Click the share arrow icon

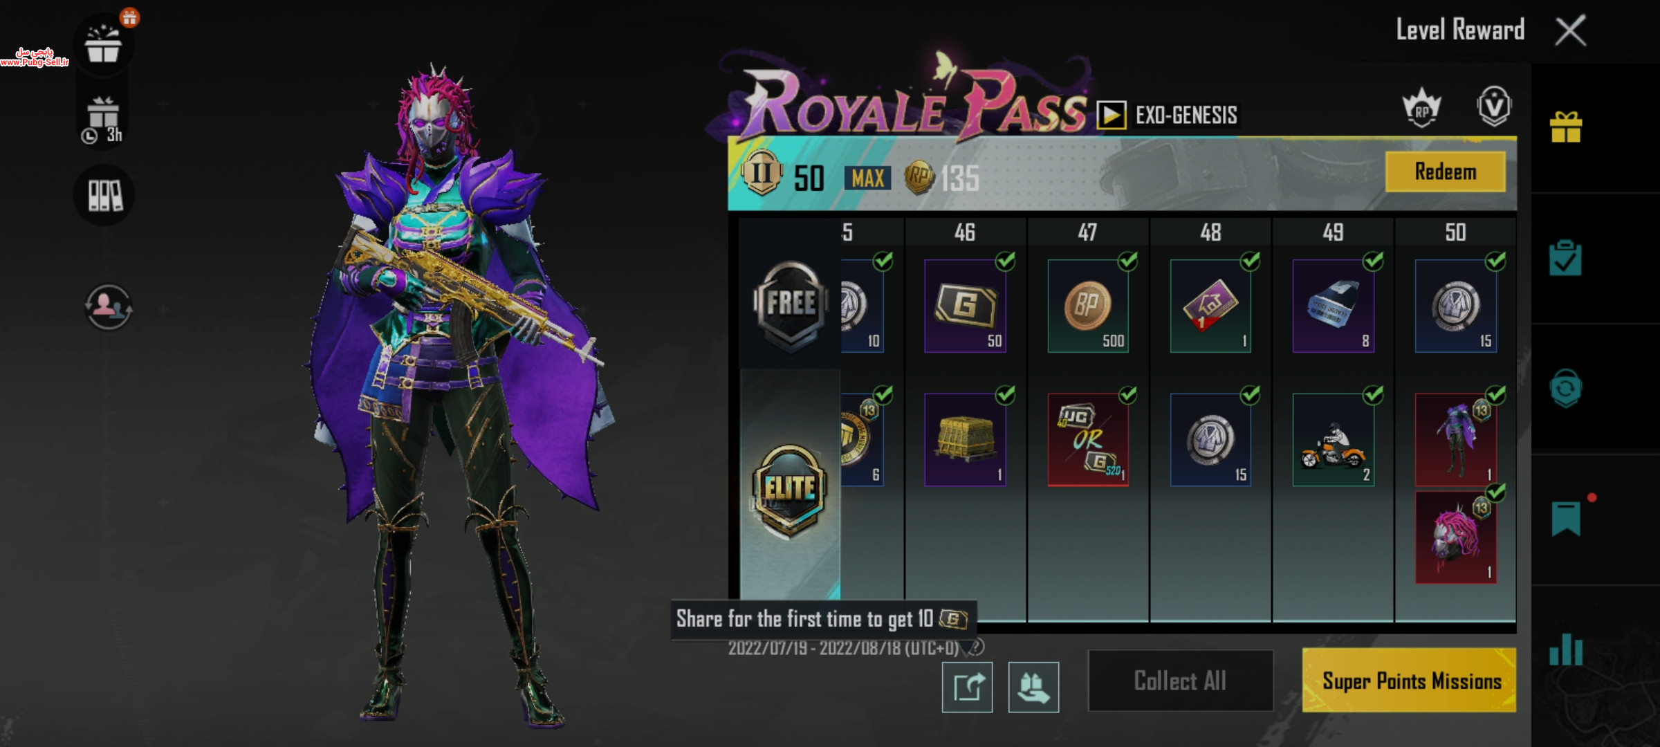[967, 687]
